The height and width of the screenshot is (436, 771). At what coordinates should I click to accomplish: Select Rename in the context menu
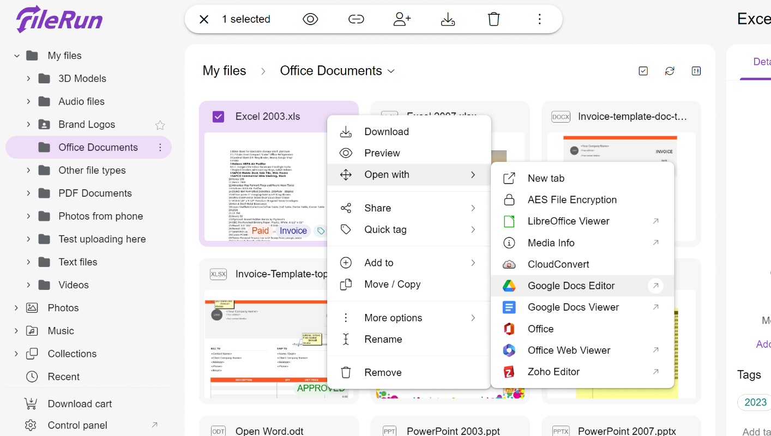[383, 339]
